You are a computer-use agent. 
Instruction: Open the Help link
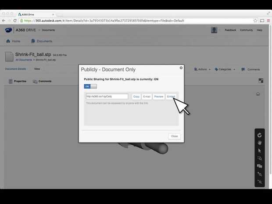260,30
